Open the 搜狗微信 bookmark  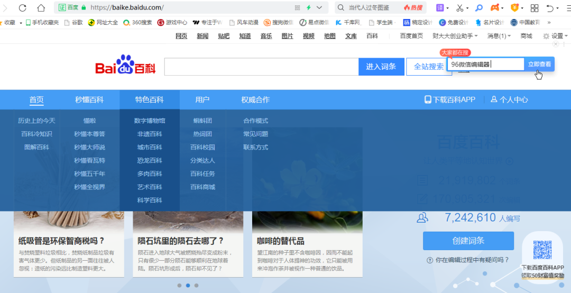click(278, 23)
